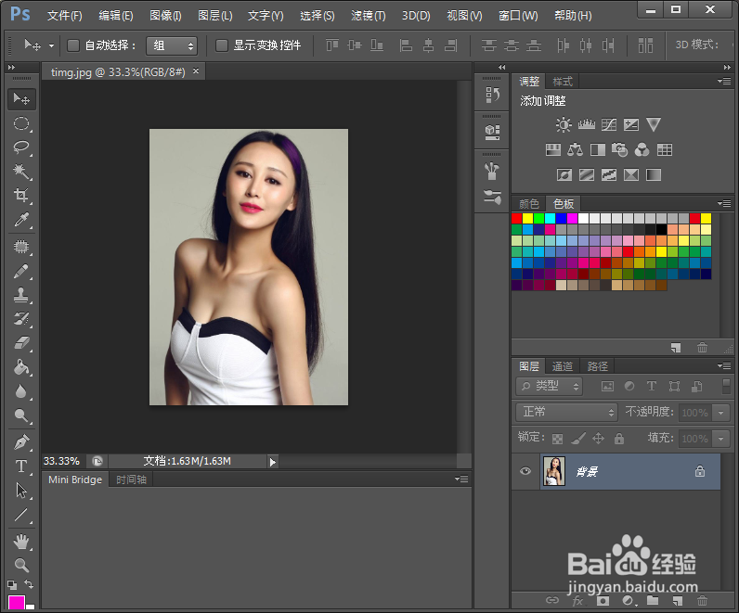Select the Path Selection tool
The height and width of the screenshot is (613, 739).
tap(21, 490)
